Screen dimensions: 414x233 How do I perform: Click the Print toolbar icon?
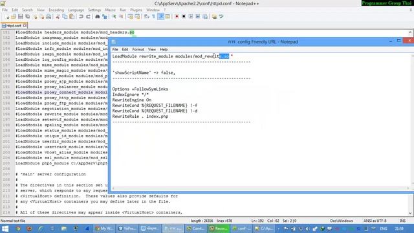click(x=49, y=17)
